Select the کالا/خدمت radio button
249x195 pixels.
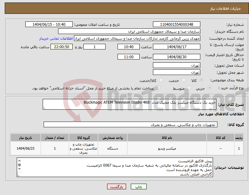pos(161,80)
